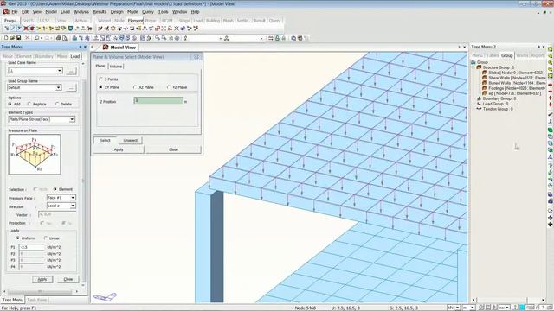Click the Pressure on Plate diagram thumbnail
Screen dimensions: 554x311
(35, 155)
